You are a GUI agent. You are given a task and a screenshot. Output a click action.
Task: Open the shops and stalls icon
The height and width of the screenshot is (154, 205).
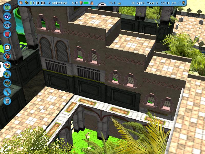7,65
